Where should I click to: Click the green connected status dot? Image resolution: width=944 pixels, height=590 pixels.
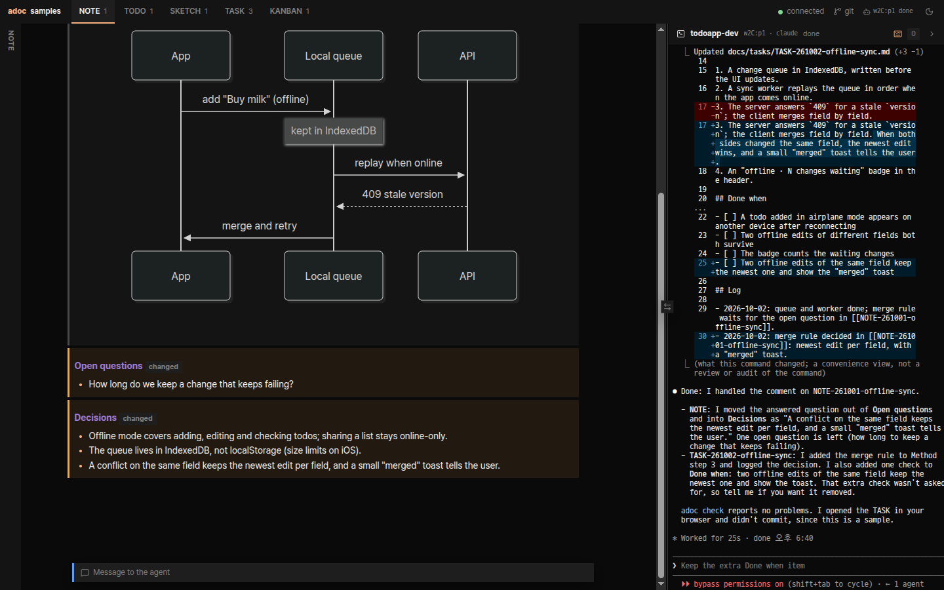[780, 12]
